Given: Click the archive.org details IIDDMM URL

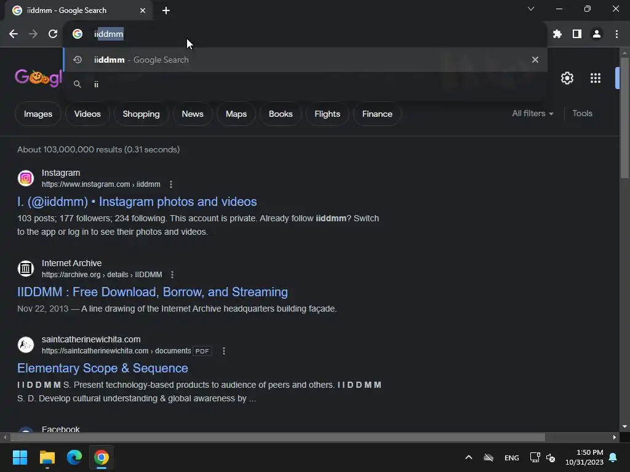Looking at the screenshot, I should [102, 275].
